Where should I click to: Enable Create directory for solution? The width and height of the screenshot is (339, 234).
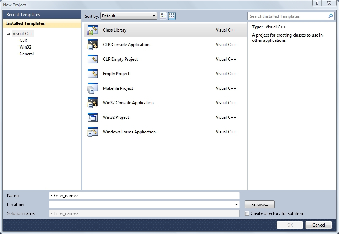click(247, 213)
